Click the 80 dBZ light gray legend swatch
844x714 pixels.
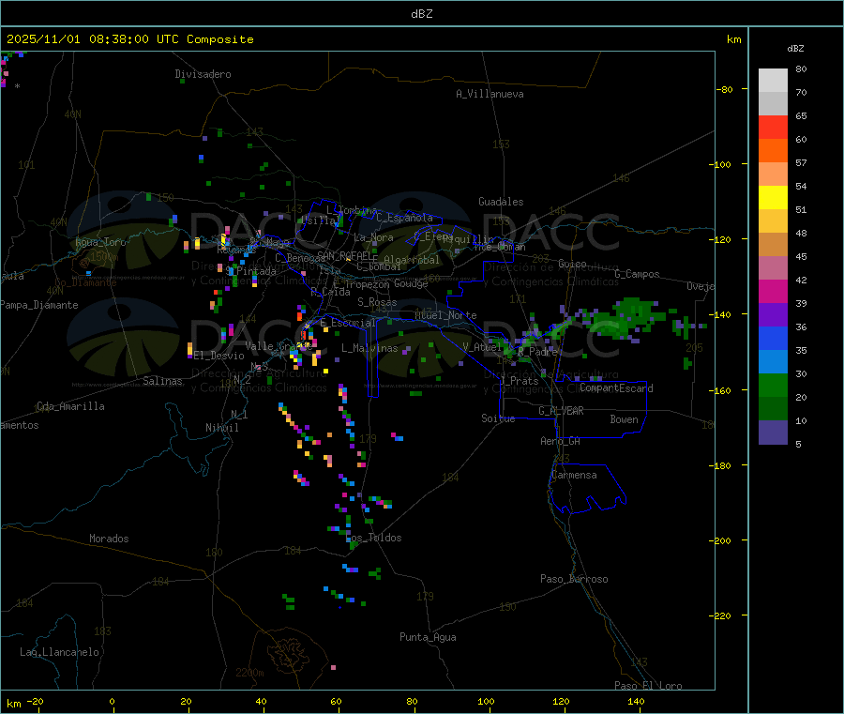pos(773,81)
